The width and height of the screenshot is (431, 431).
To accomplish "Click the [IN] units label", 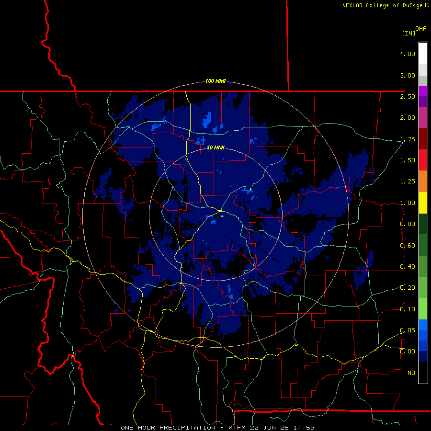I will (x=408, y=33).
